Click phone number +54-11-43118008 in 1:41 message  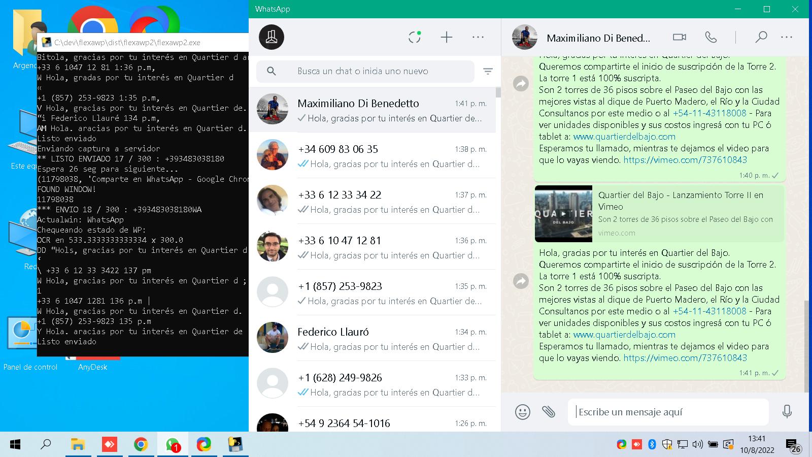[x=709, y=311]
